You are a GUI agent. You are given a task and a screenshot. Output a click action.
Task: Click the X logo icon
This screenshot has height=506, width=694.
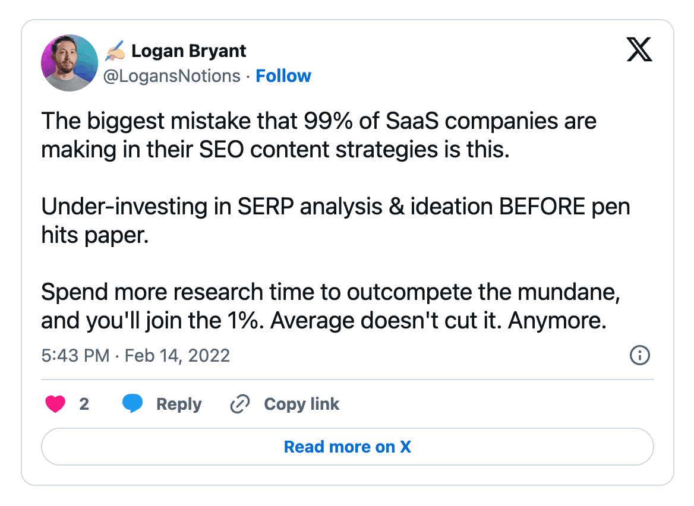(639, 50)
